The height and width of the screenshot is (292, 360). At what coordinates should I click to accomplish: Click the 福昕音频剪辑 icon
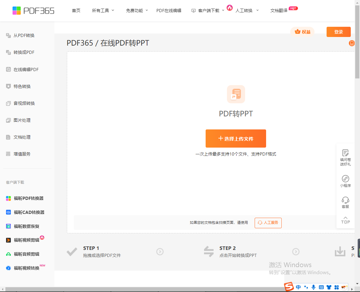coord(9,254)
